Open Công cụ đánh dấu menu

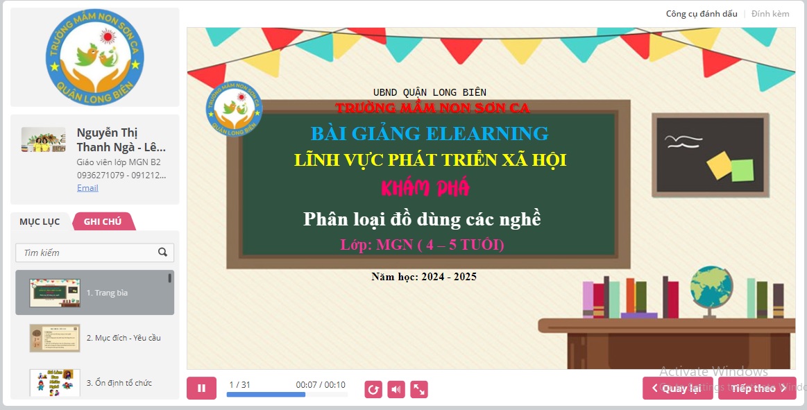[x=702, y=14]
